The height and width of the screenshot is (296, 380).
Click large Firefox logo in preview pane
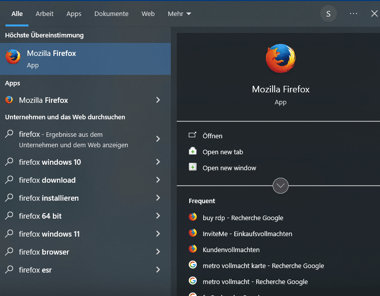(x=281, y=58)
